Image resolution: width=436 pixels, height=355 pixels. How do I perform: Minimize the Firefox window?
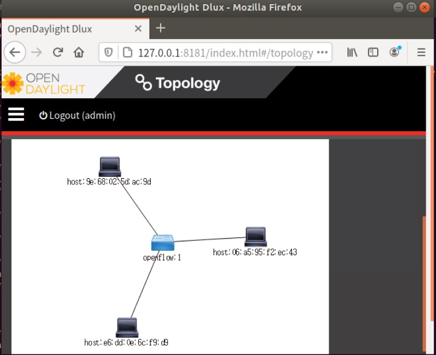point(398,7)
